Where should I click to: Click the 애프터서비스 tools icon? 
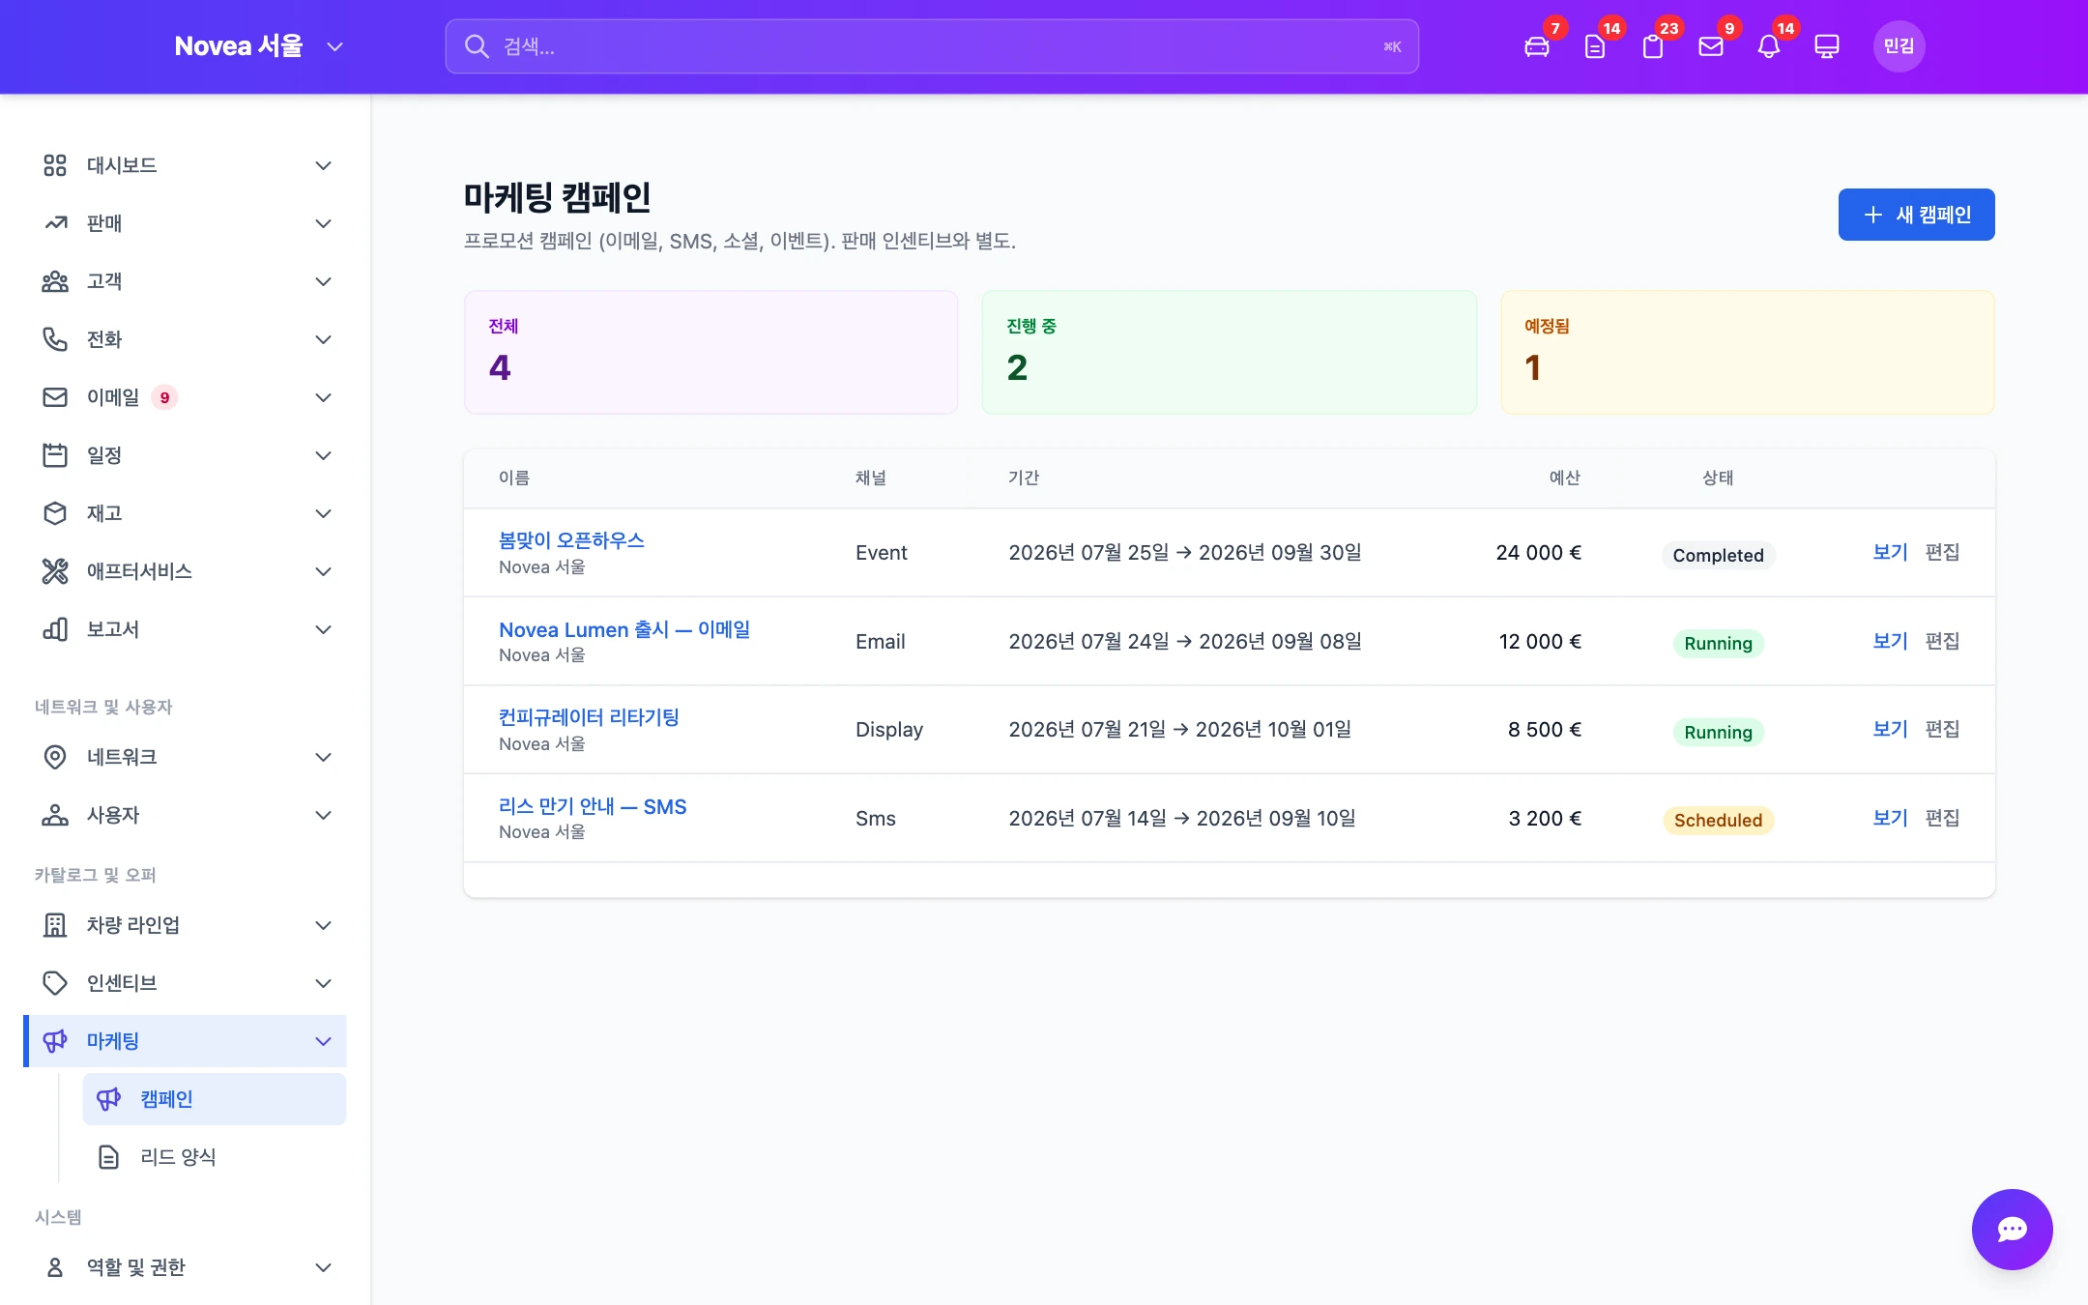pyautogui.click(x=55, y=571)
